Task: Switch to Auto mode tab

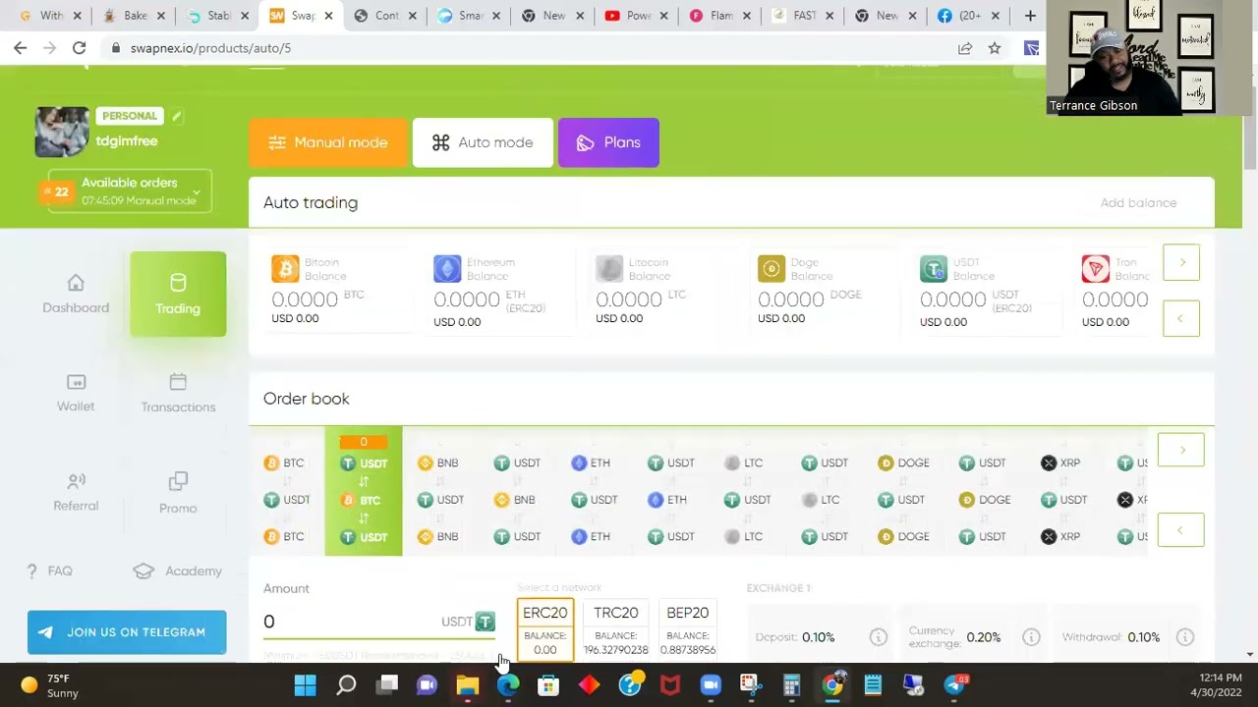Action: (483, 142)
